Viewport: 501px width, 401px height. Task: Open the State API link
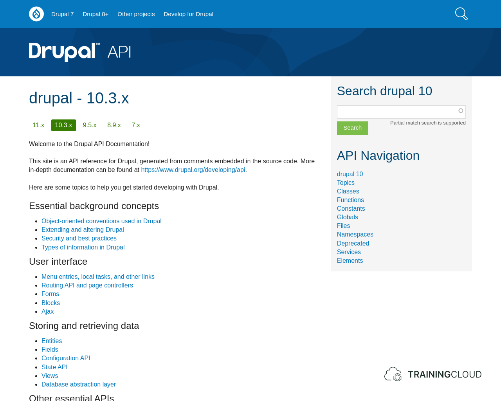coord(54,367)
